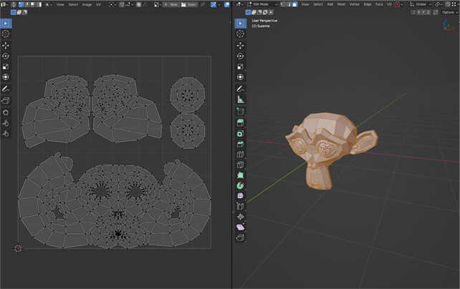Viewport: 460px width, 289px height.
Task: Select the UV Grab sculpt tool
Action: 6,113
